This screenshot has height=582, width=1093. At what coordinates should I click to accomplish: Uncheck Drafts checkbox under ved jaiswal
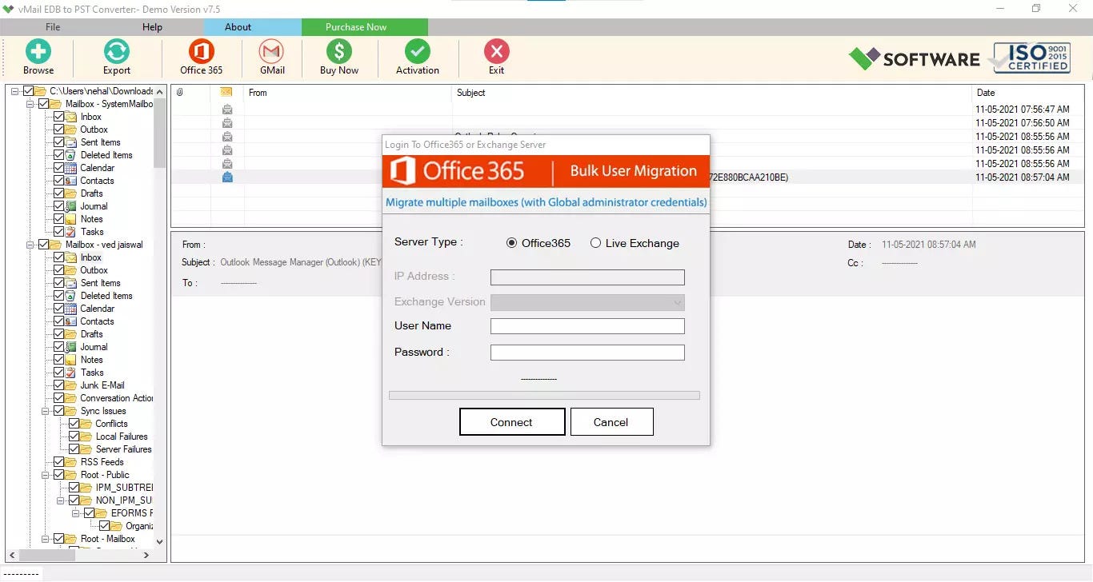click(59, 334)
